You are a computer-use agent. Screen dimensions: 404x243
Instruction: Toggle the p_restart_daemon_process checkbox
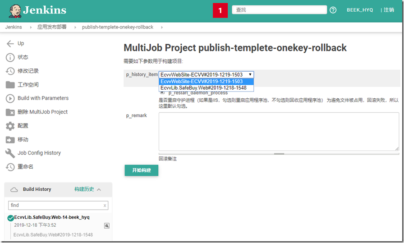tap(162, 92)
